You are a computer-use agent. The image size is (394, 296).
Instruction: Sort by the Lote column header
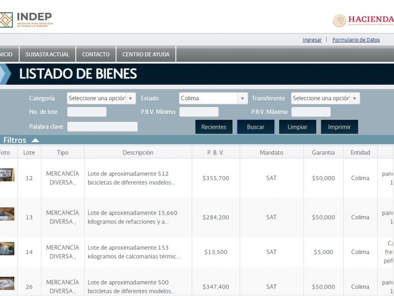29,152
